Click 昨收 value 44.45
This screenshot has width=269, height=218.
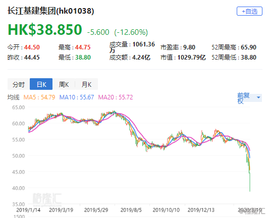click(x=32, y=58)
